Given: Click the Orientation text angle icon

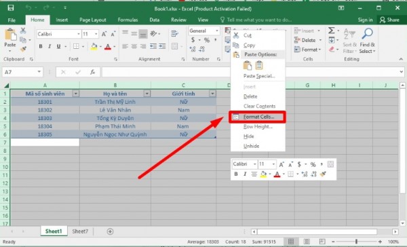Looking at the screenshot, I should (153, 33).
